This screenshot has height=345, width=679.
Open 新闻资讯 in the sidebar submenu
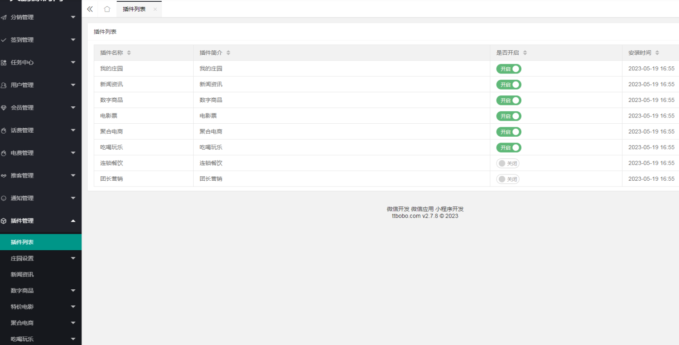(x=41, y=275)
